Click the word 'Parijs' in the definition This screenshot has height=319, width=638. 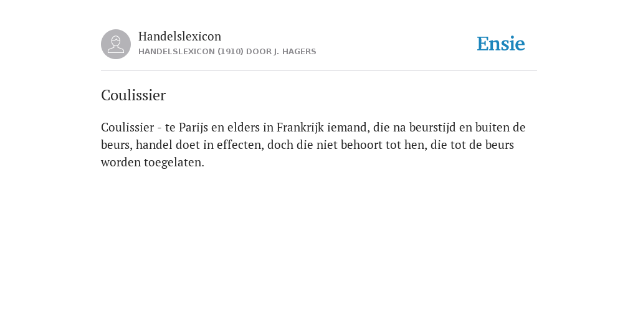193,128
